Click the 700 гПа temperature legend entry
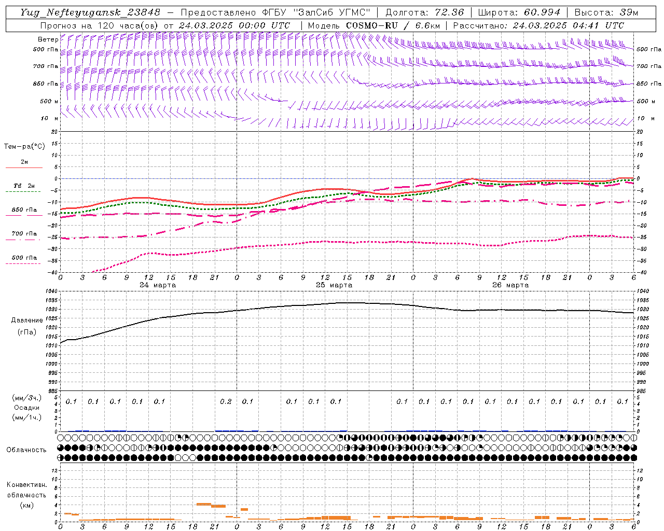Viewport: 664px width, 531px height. pyautogui.click(x=24, y=234)
